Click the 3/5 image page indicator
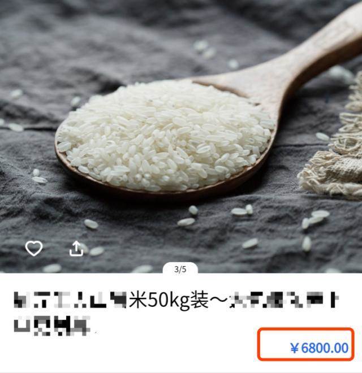 (x=180, y=269)
